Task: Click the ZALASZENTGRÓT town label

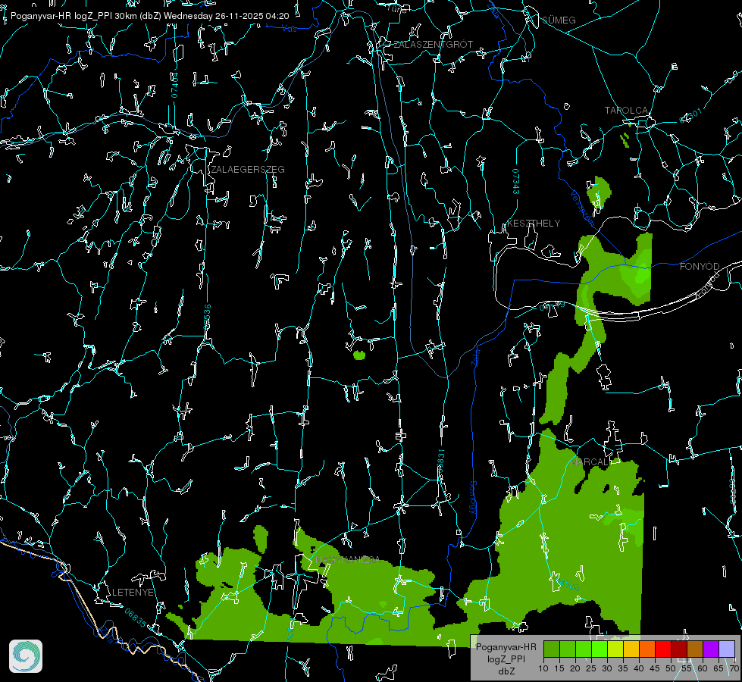Action: point(433,45)
